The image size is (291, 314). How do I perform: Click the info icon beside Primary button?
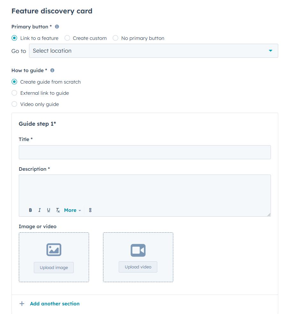coord(57,27)
